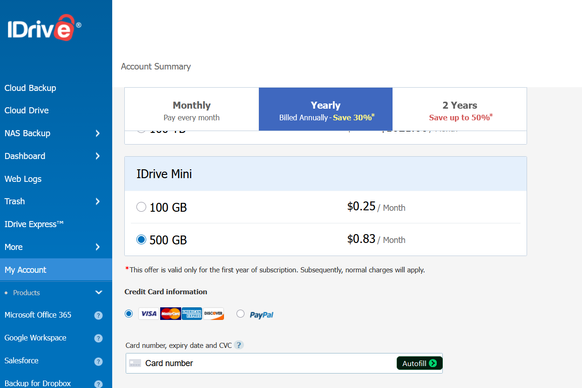
Task: Click the PayPal logo
Action: click(262, 315)
